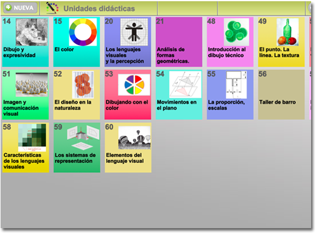Click the green circles image of unit 48
The height and width of the screenshot is (233, 319).
click(x=236, y=32)
